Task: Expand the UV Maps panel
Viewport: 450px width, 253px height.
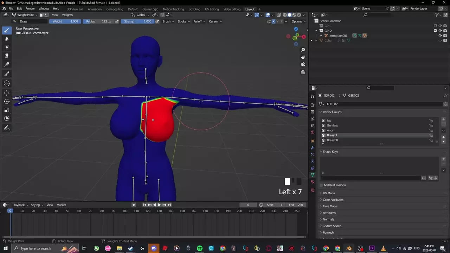Action: 329,193
